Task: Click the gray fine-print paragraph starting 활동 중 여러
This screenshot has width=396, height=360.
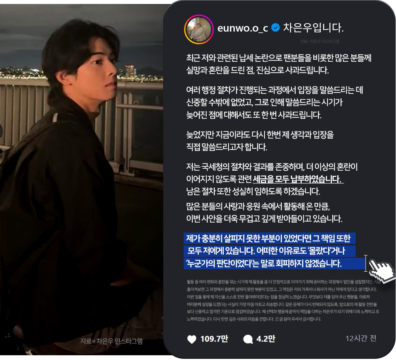Action: [x=284, y=300]
